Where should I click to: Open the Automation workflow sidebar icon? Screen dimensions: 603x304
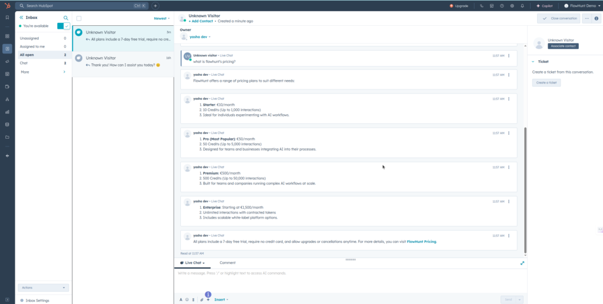[x=7, y=99]
